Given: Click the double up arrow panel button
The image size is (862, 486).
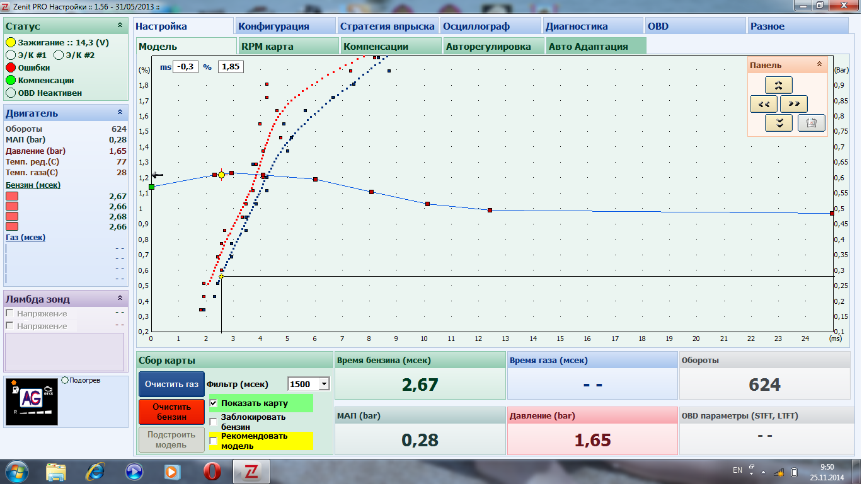Looking at the screenshot, I should coord(779,85).
